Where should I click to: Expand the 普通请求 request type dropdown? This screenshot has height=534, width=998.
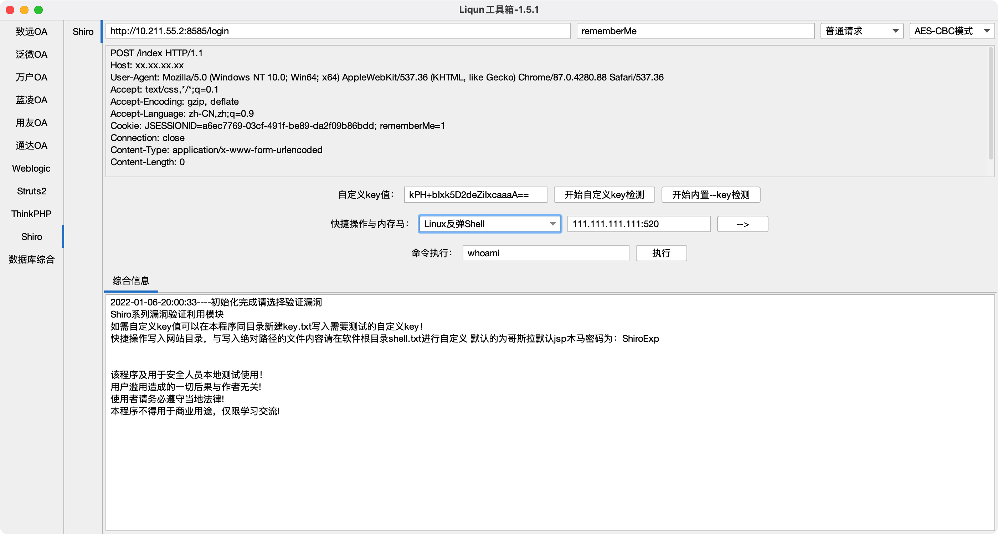pyautogui.click(x=861, y=31)
